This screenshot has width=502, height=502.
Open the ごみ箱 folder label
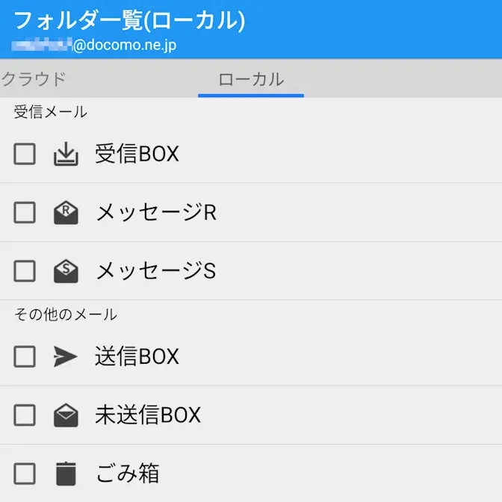coord(128,473)
